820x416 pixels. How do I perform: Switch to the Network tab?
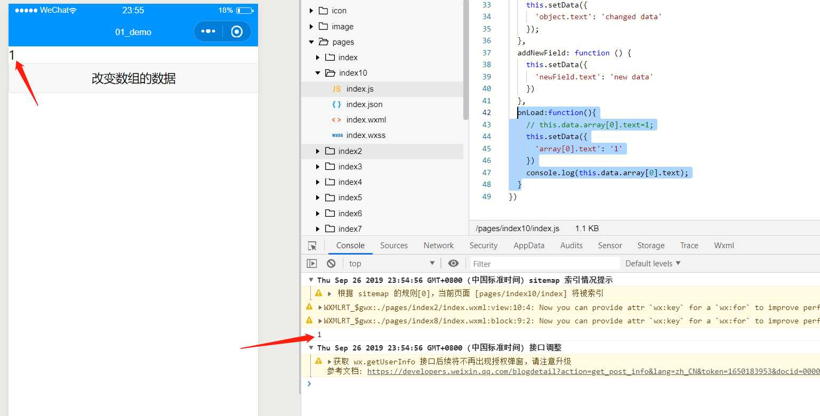pos(439,246)
